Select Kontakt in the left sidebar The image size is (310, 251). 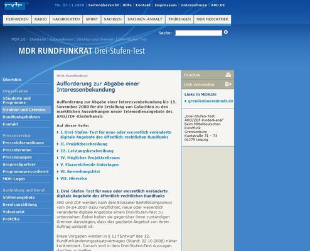tap(10, 124)
